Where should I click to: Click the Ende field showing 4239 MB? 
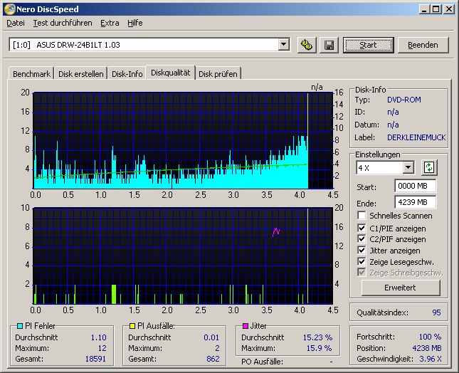pos(416,202)
